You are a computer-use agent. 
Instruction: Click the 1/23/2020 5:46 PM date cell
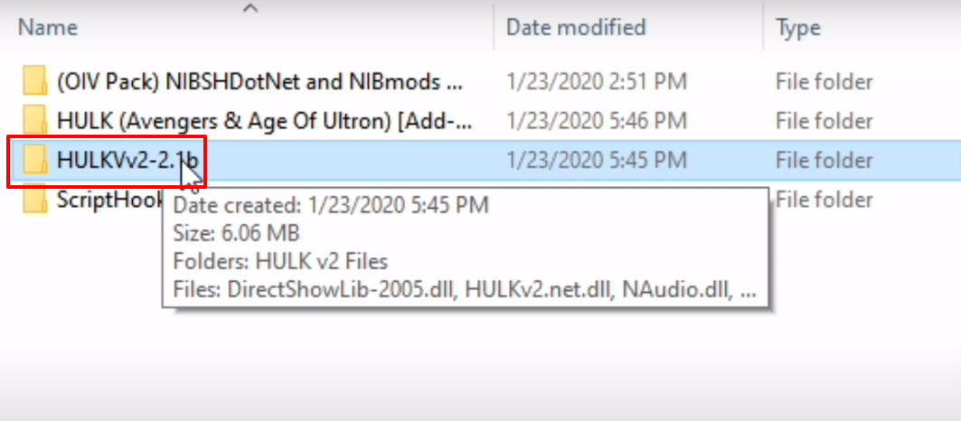click(x=597, y=121)
